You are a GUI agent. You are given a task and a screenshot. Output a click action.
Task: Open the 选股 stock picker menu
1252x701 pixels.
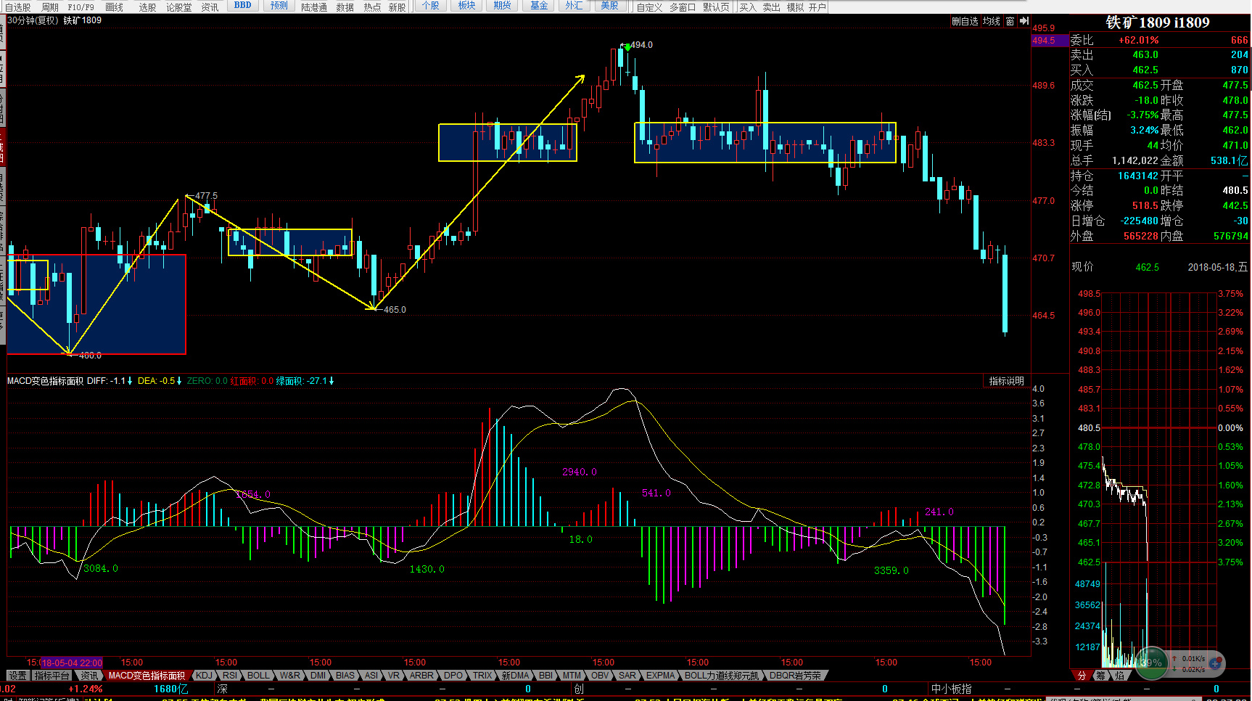[148, 7]
